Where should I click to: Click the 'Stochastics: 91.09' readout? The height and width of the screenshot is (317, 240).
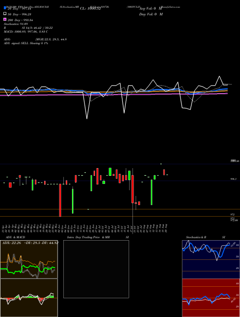(x=15, y=24)
